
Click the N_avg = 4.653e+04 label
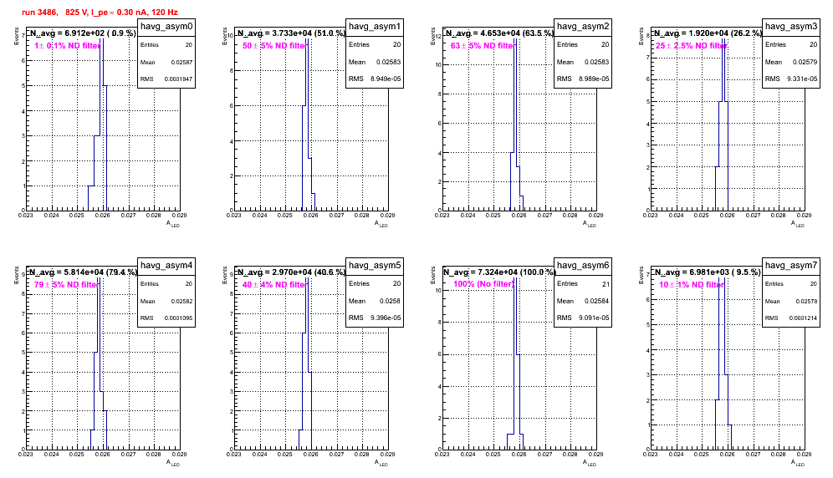(498, 33)
